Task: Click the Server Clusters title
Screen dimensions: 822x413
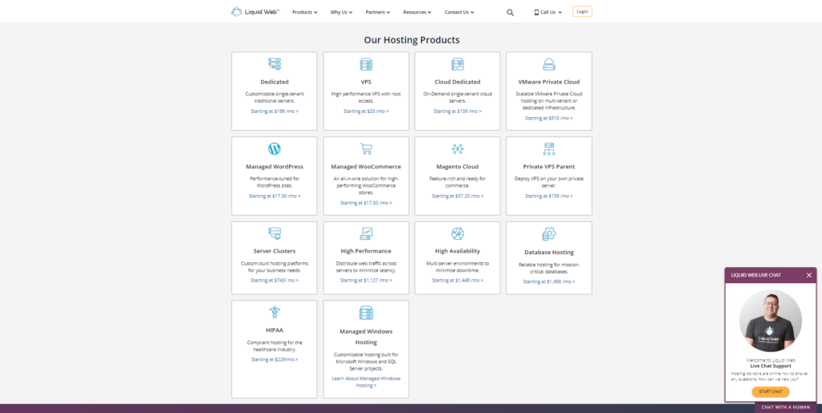Action: 275,251
